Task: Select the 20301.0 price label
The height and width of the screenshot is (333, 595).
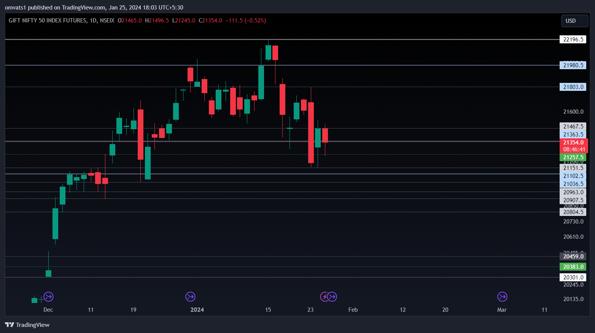Action: (x=573, y=277)
